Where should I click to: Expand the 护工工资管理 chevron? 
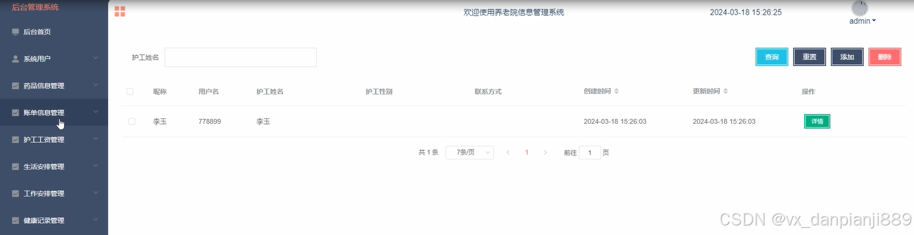(x=96, y=139)
